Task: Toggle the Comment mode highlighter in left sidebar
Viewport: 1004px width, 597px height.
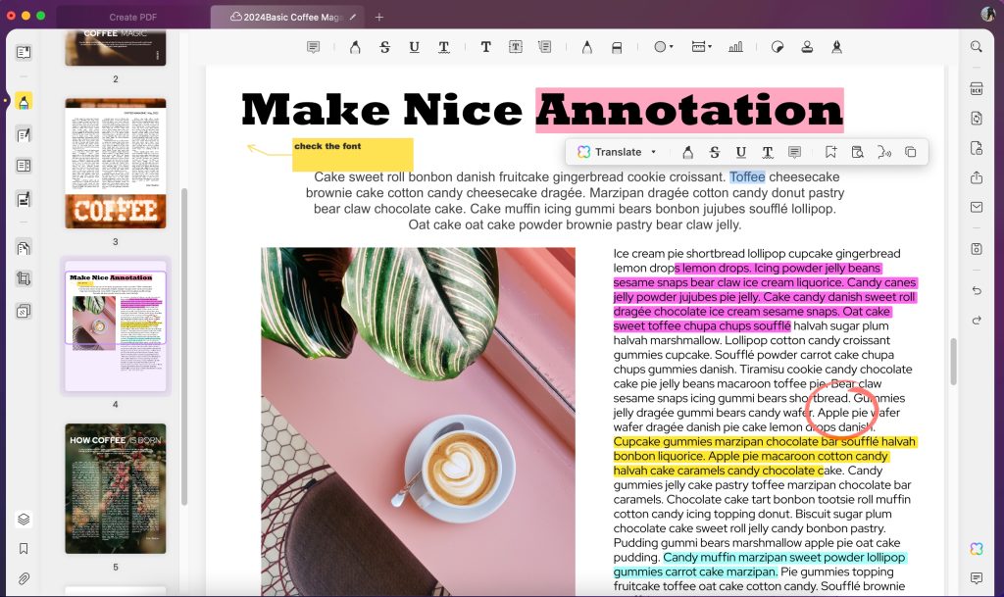Action: (24, 101)
